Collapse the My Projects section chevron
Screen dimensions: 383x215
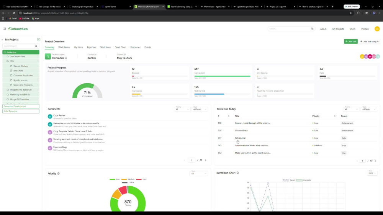pos(2,39)
